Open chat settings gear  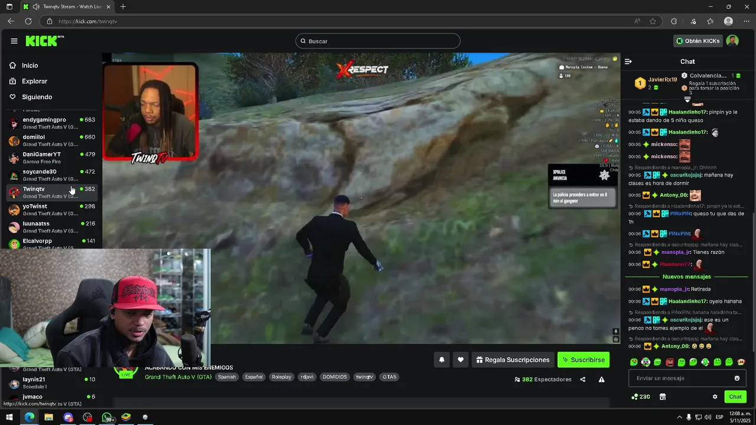(x=715, y=397)
